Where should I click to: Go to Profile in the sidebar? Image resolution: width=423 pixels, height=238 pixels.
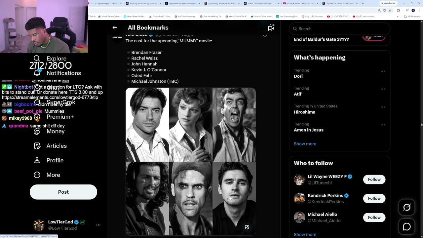49,160
